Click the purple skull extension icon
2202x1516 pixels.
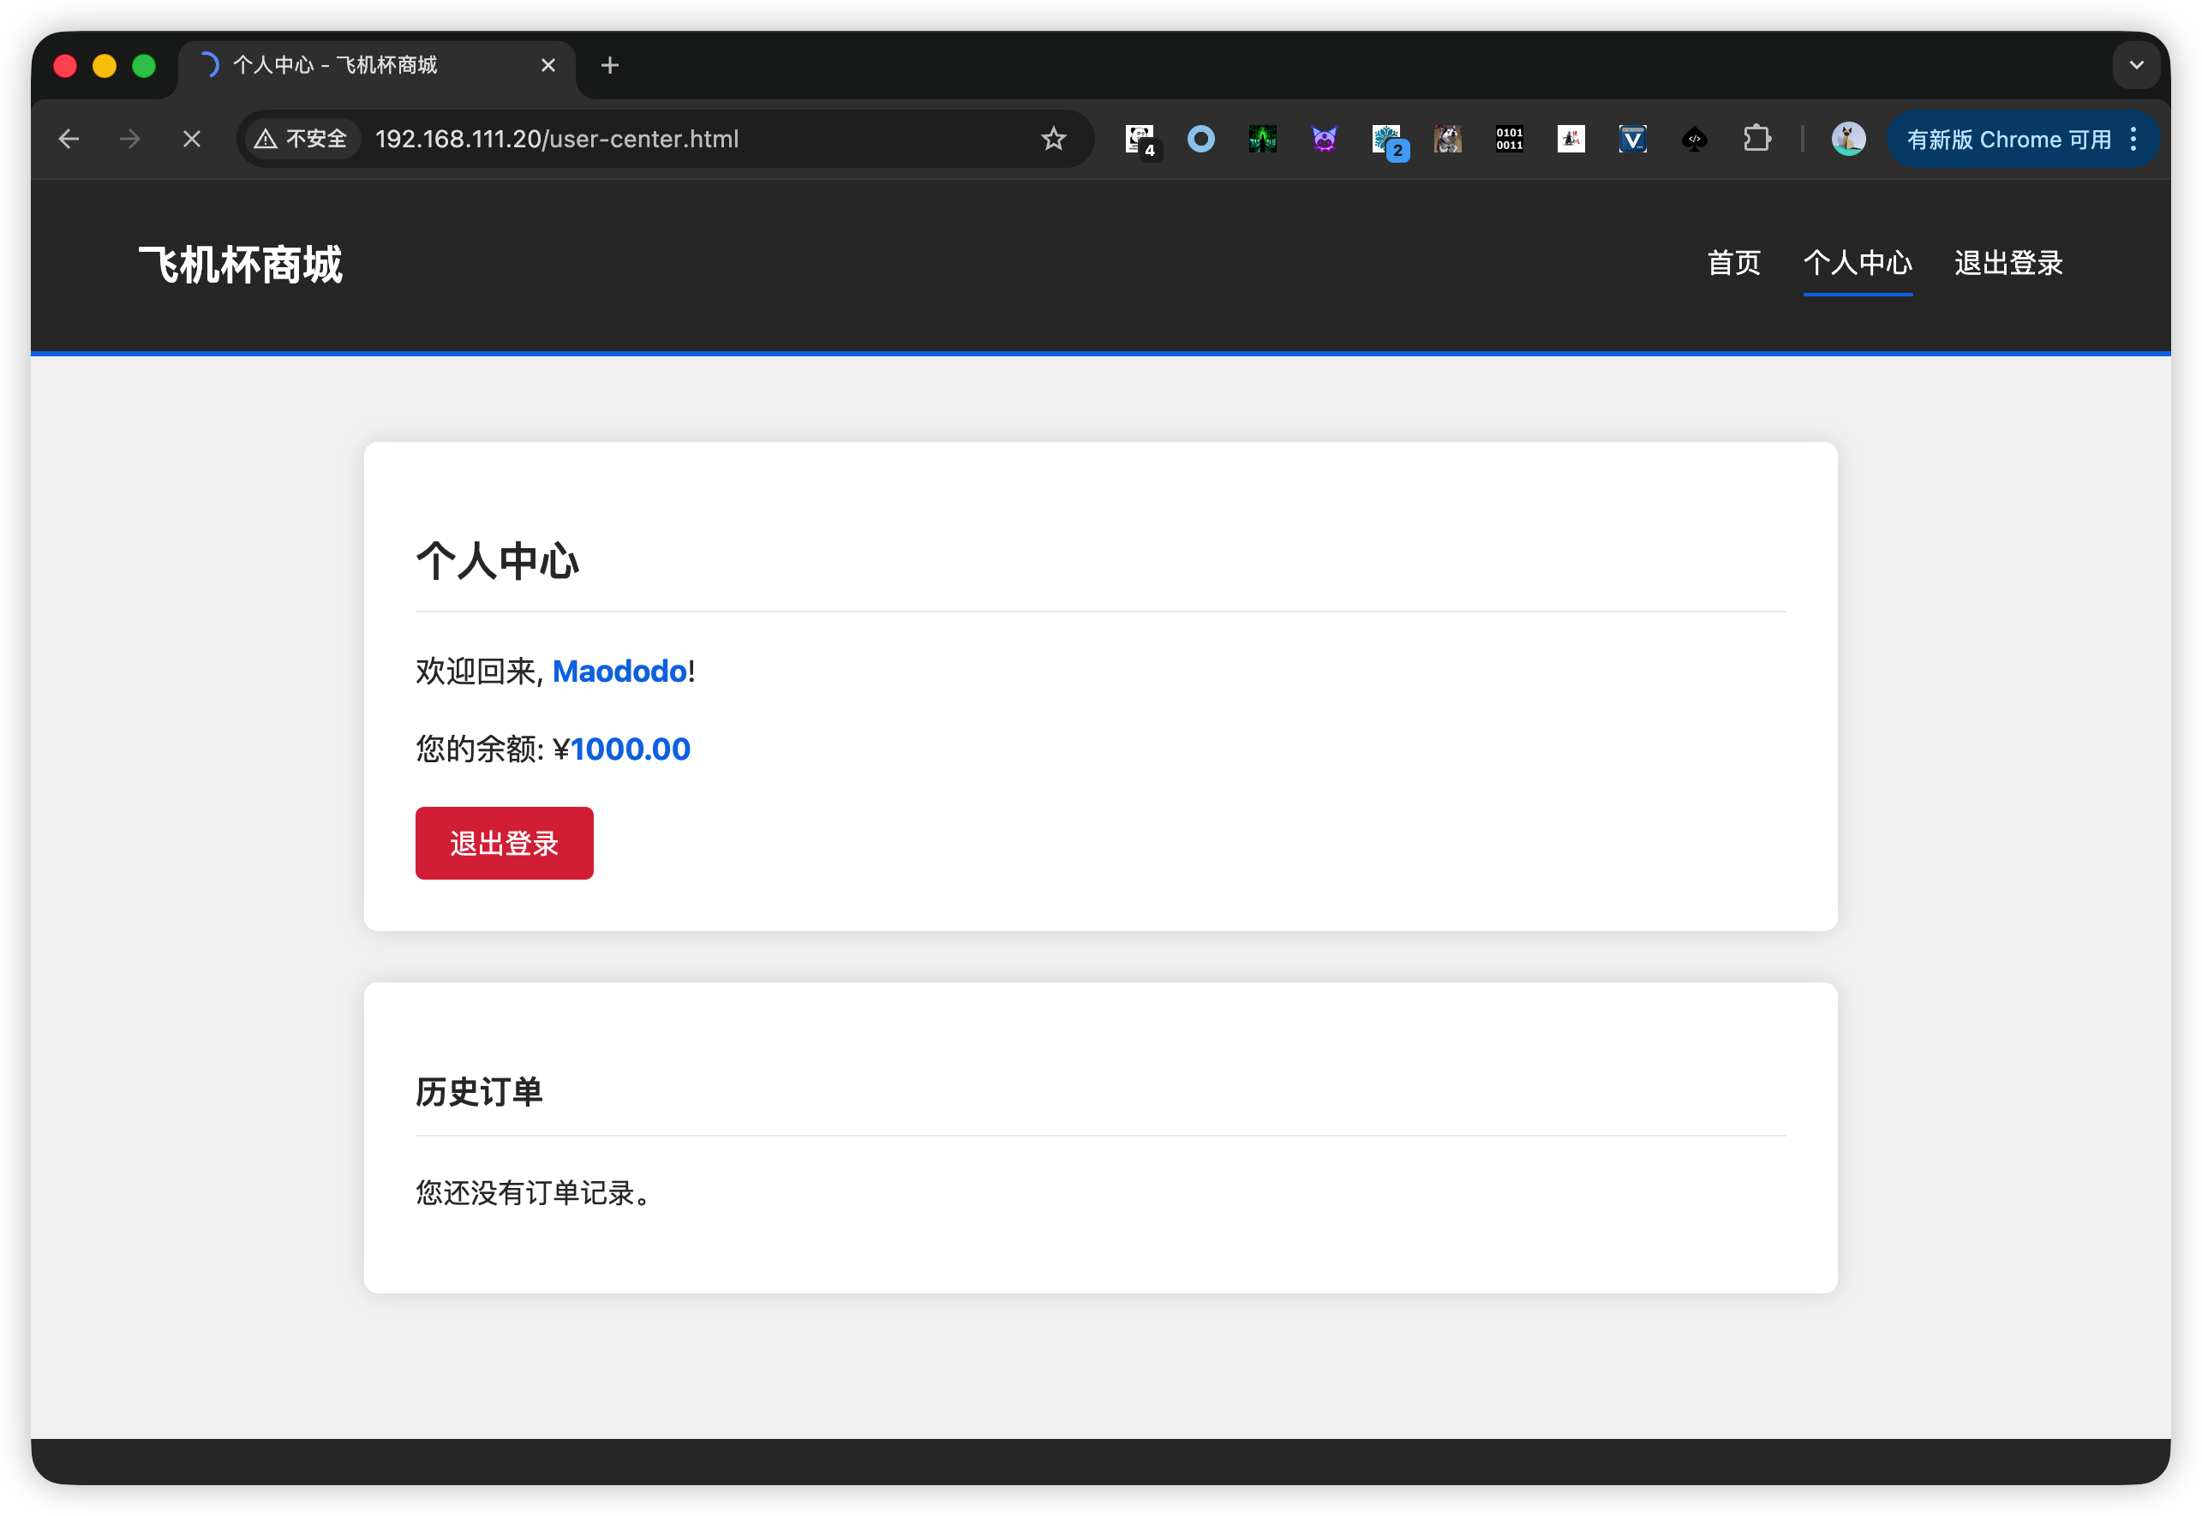pos(1325,139)
